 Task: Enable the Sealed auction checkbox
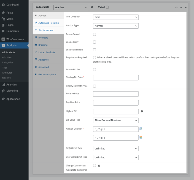[95, 34]
